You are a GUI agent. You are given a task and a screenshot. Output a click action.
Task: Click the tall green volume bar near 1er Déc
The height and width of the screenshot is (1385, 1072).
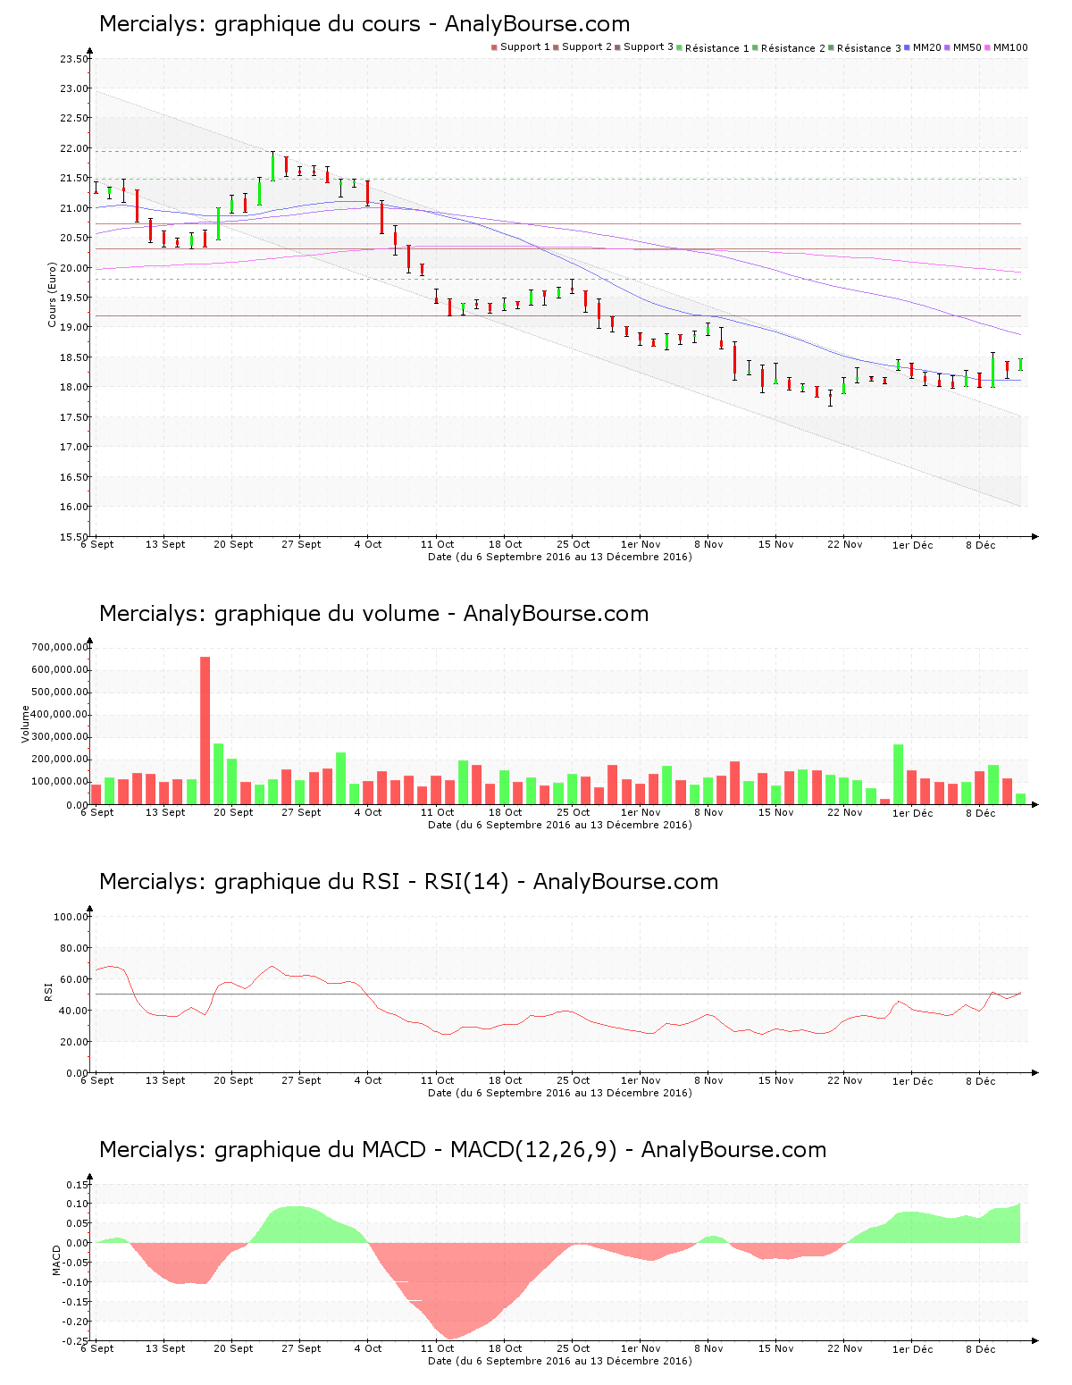(898, 775)
